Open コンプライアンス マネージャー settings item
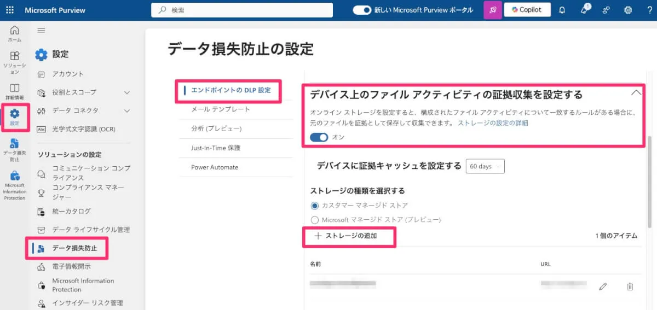The height and width of the screenshot is (310, 657). click(88, 192)
